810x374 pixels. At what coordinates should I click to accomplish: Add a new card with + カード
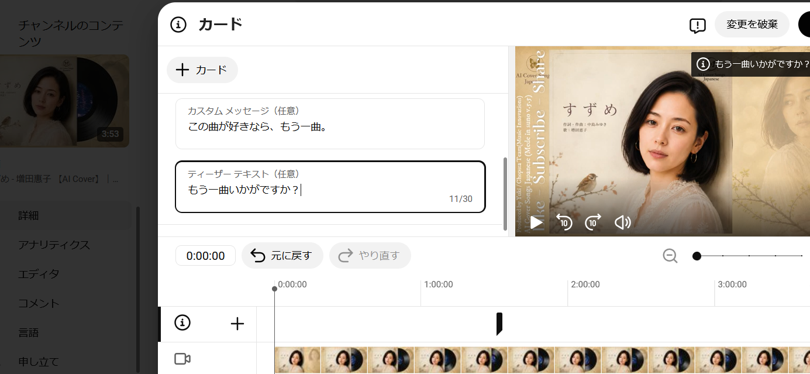[x=202, y=70]
